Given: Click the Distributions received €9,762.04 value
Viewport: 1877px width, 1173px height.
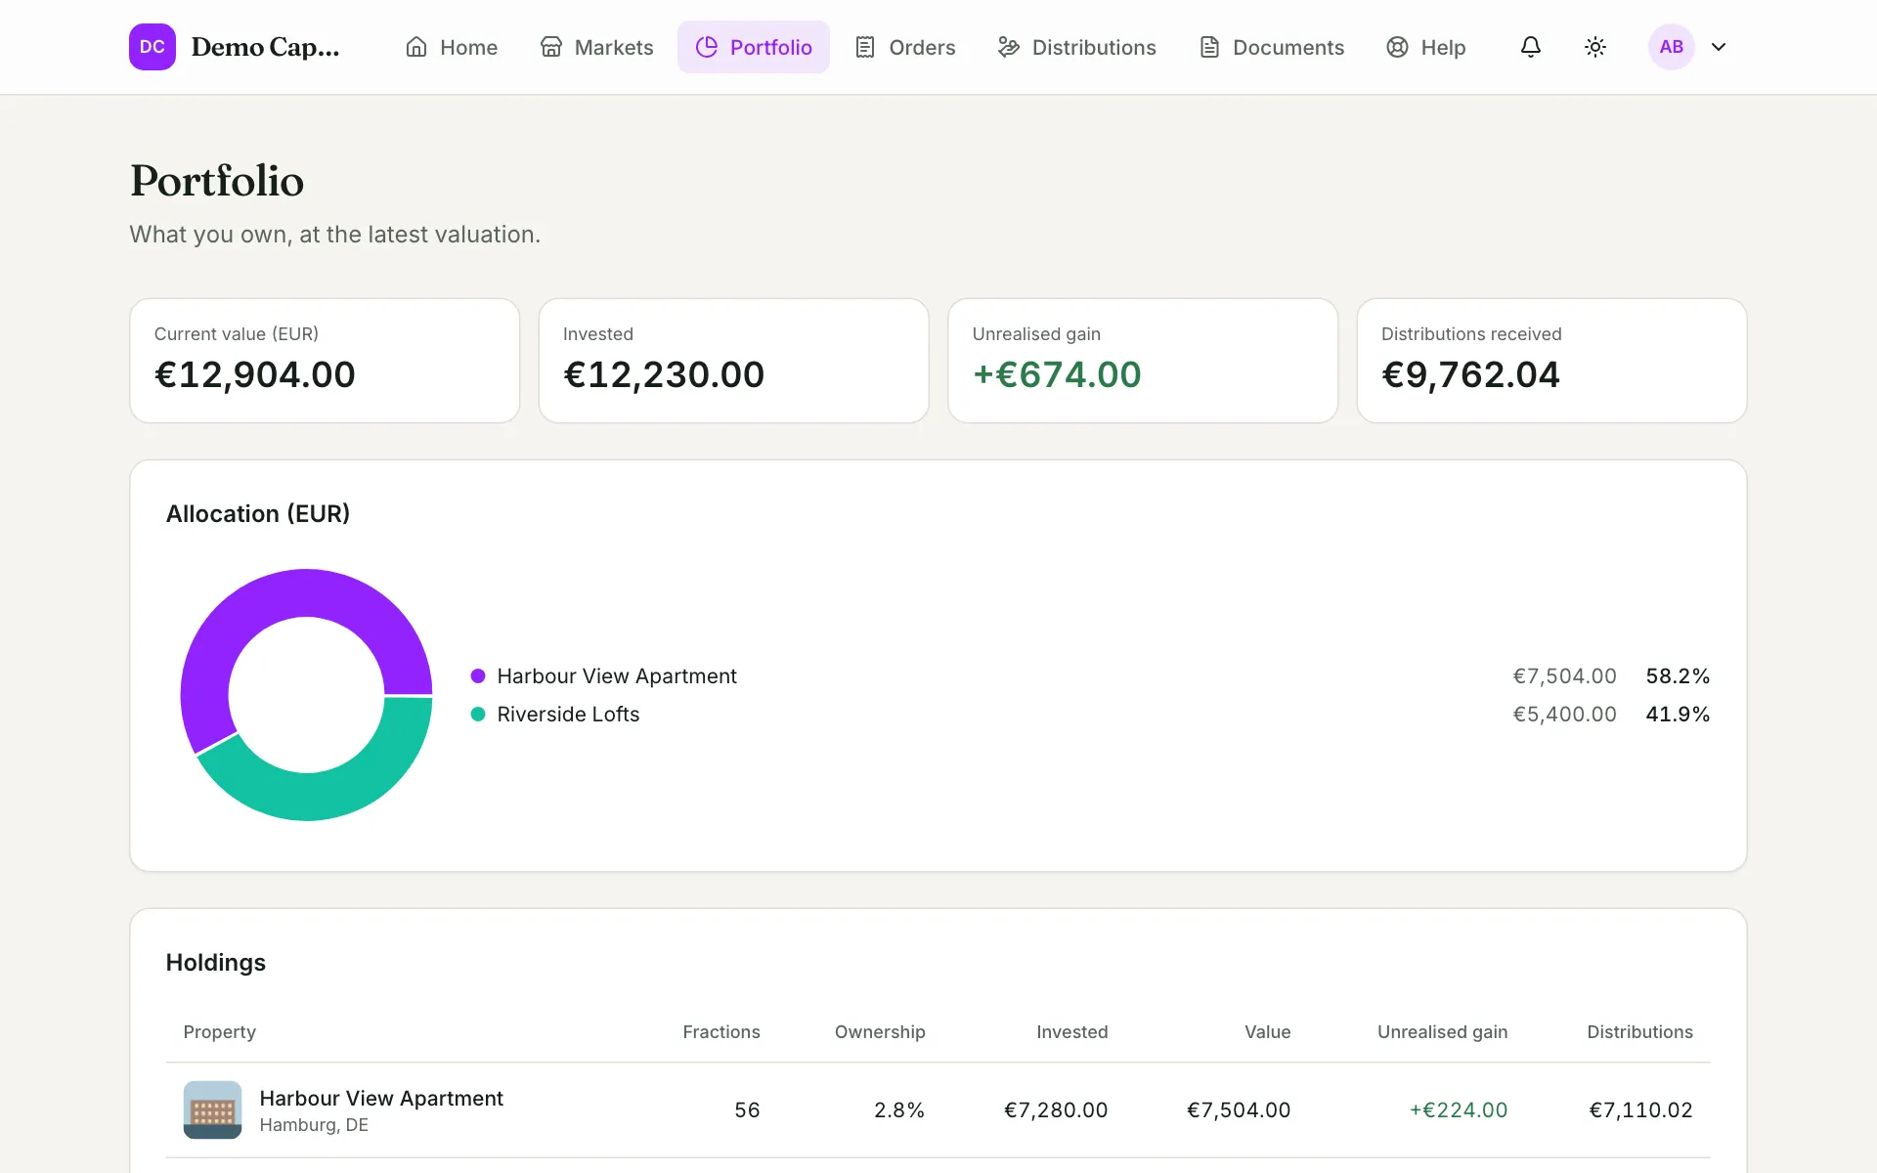Looking at the screenshot, I should click(1470, 374).
